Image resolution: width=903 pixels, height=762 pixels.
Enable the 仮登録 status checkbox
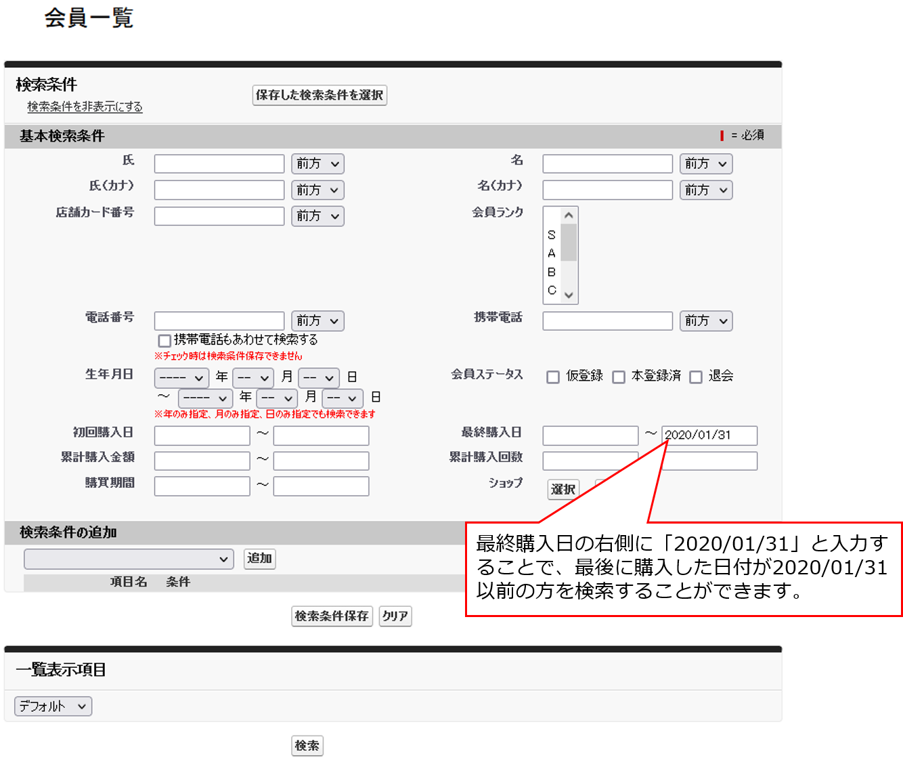tap(553, 377)
